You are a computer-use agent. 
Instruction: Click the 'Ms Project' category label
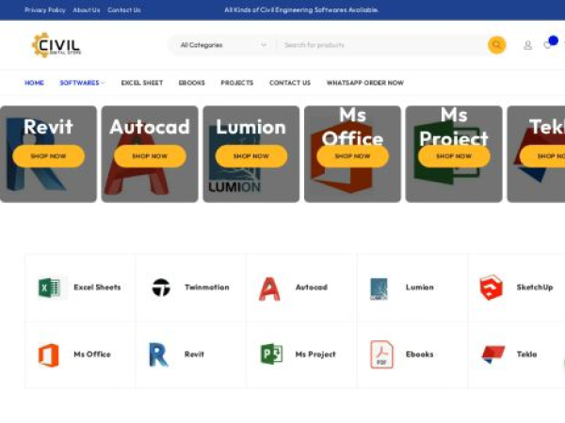315,354
